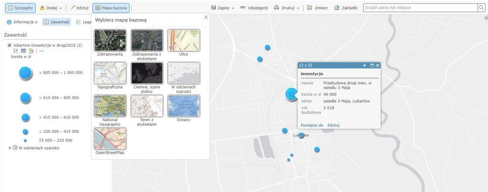Select 'Ciemne, szare płótno' basemap thumbnail
Screen dimensions: 488x192
[x=147, y=73]
